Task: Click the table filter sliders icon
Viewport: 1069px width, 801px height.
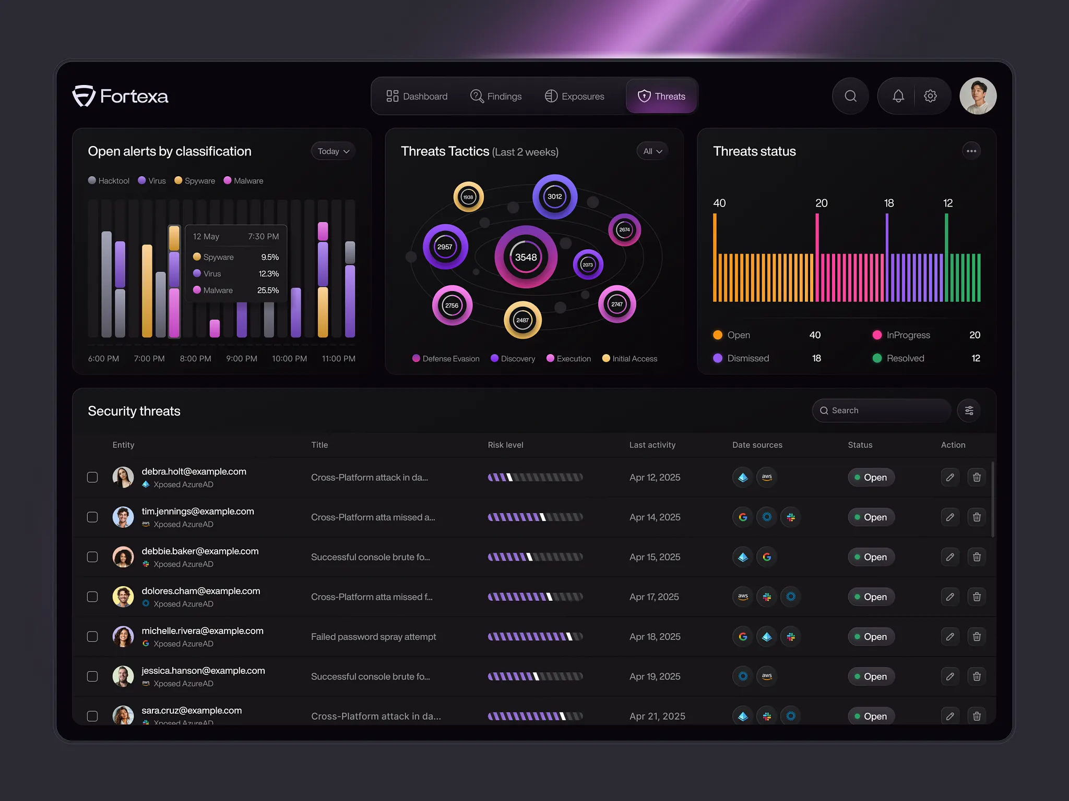Action: (x=969, y=410)
